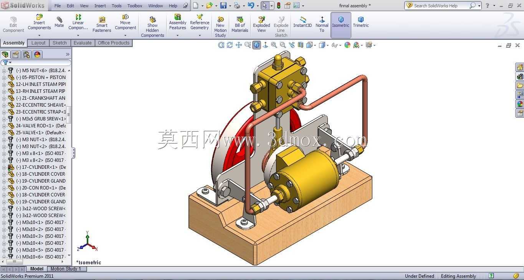
Task: Open ConfigurationManager tab
Action: (26, 54)
